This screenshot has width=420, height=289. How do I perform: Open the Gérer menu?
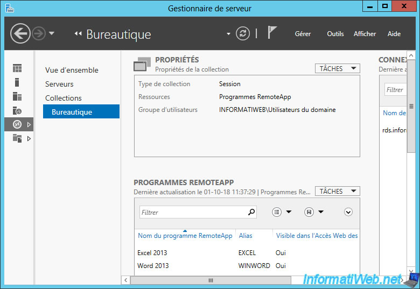[x=303, y=34]
